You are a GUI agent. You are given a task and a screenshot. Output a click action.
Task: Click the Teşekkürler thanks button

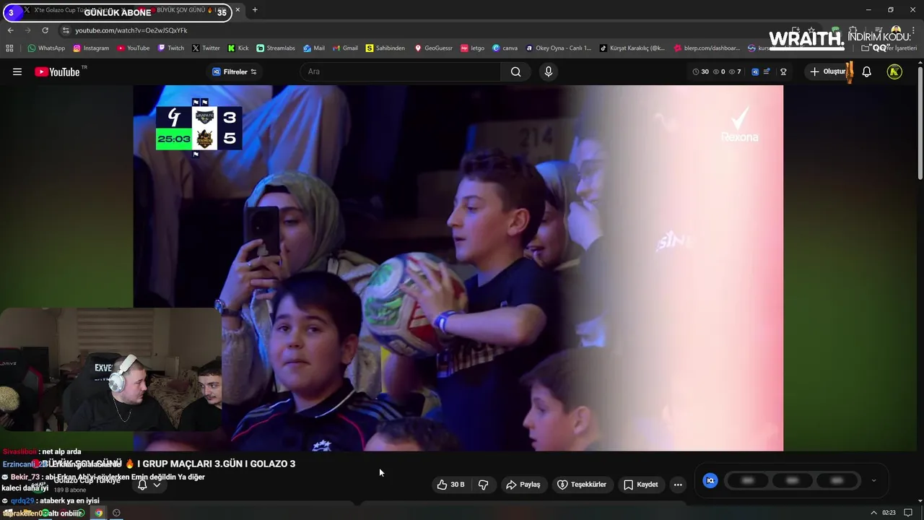tap(582, 485)
